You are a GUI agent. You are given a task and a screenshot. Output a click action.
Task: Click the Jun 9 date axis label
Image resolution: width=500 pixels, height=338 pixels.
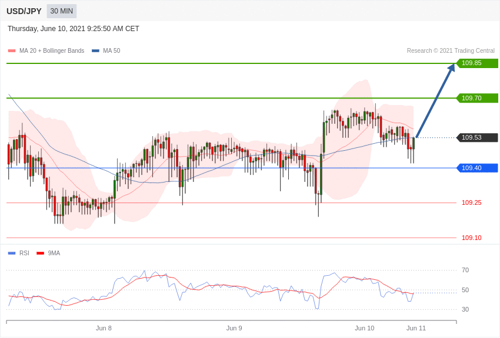click(234, 328)
